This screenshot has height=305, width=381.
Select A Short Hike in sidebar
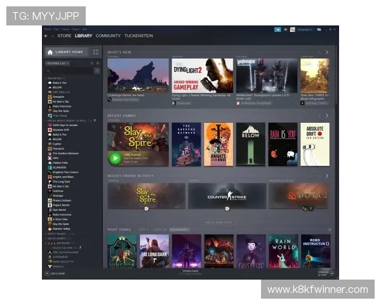coord(60,219)
